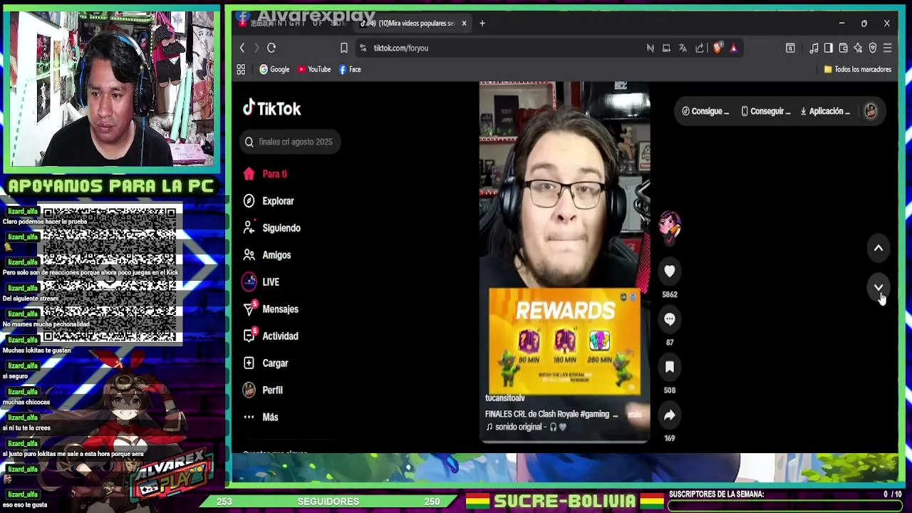The width and height of the screenshot is (912, 513).
Task: Open Mensajes inbox
Action: pyautogui.click(x=270, y=309)
